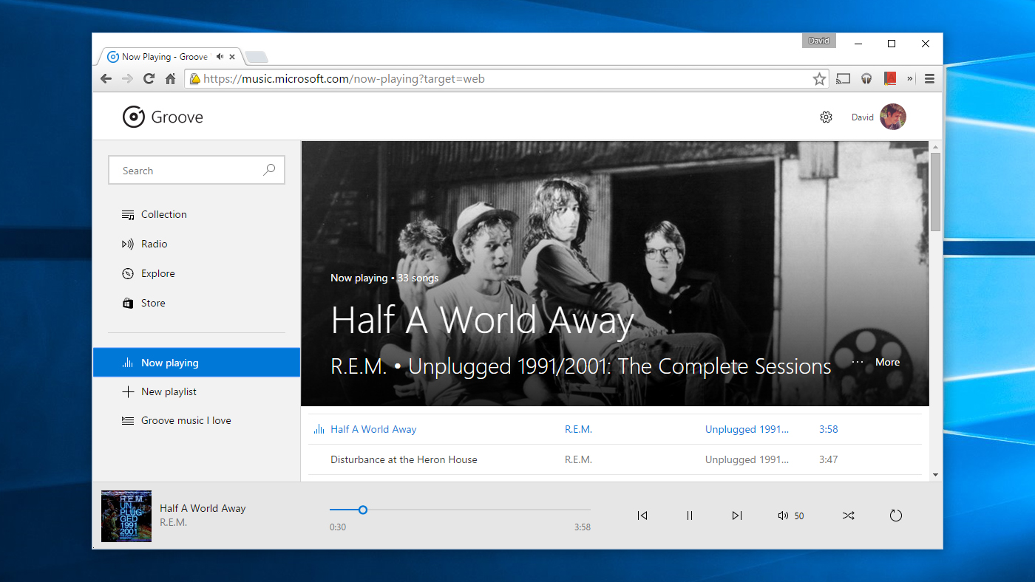This screenshot has height=582, width=1035.
Task: Click the song progress slider handle
Action: pos(363,510)
